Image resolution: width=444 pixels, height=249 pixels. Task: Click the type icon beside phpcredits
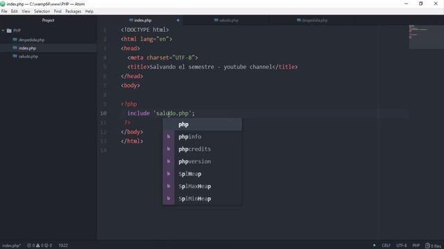169,149
